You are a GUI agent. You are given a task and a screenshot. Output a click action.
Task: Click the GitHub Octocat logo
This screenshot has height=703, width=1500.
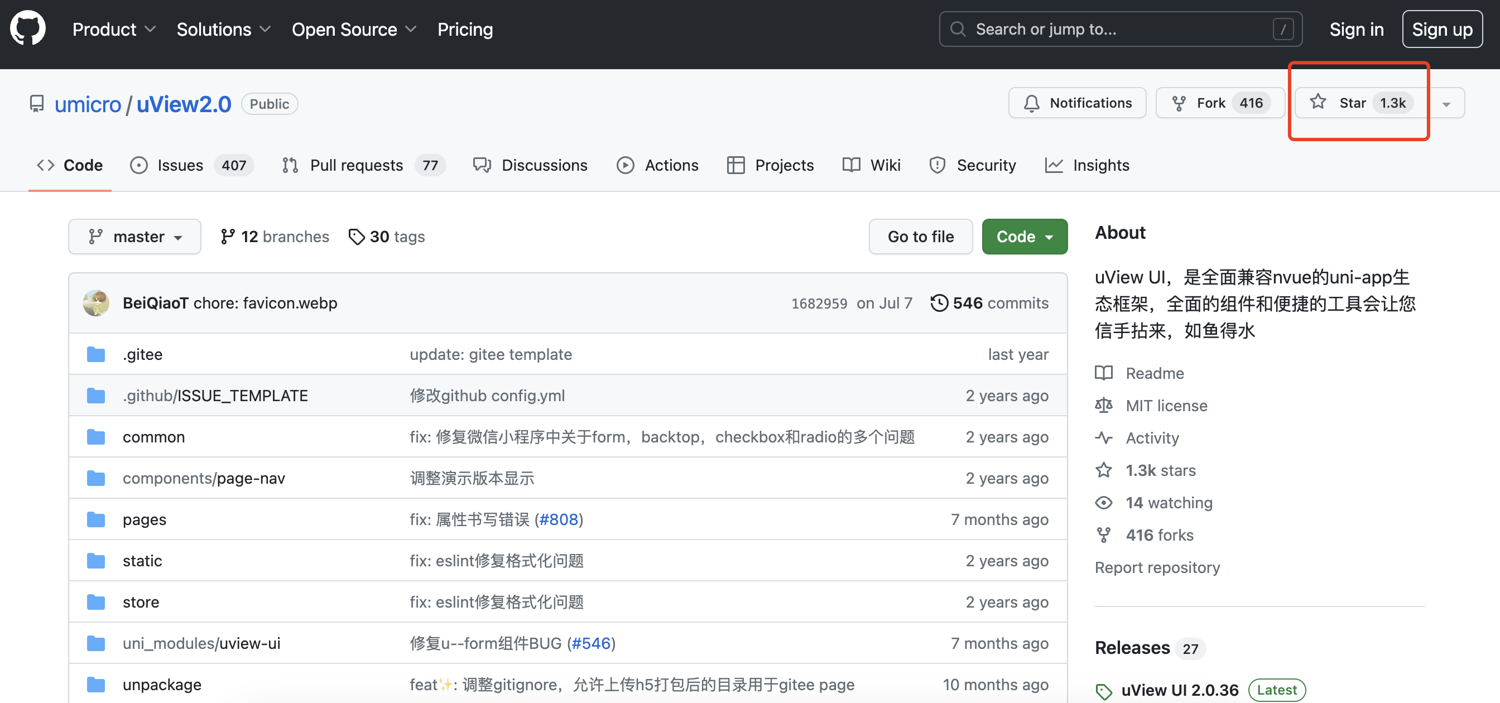(27, 28)
